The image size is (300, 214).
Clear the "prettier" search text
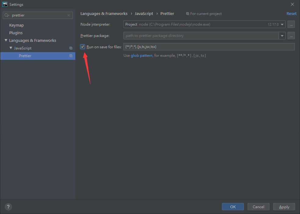tap(69, 15)
